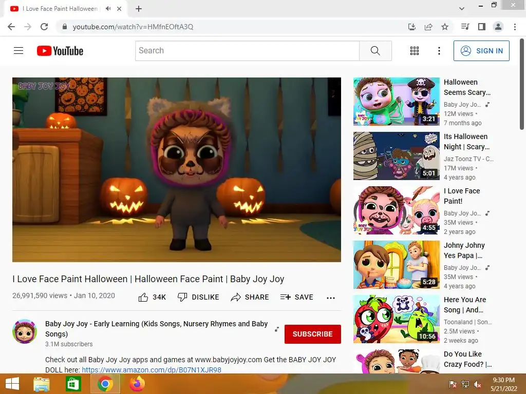This screenshot has width=526, height=394.
Task: Like the video with thumbs up
Action: coord(152,297)
